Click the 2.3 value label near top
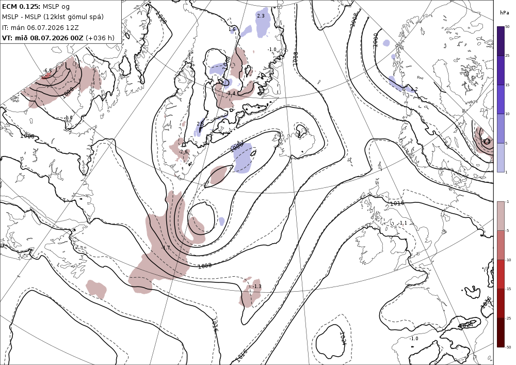The image size is (516, 365). (x=261, y=16)
